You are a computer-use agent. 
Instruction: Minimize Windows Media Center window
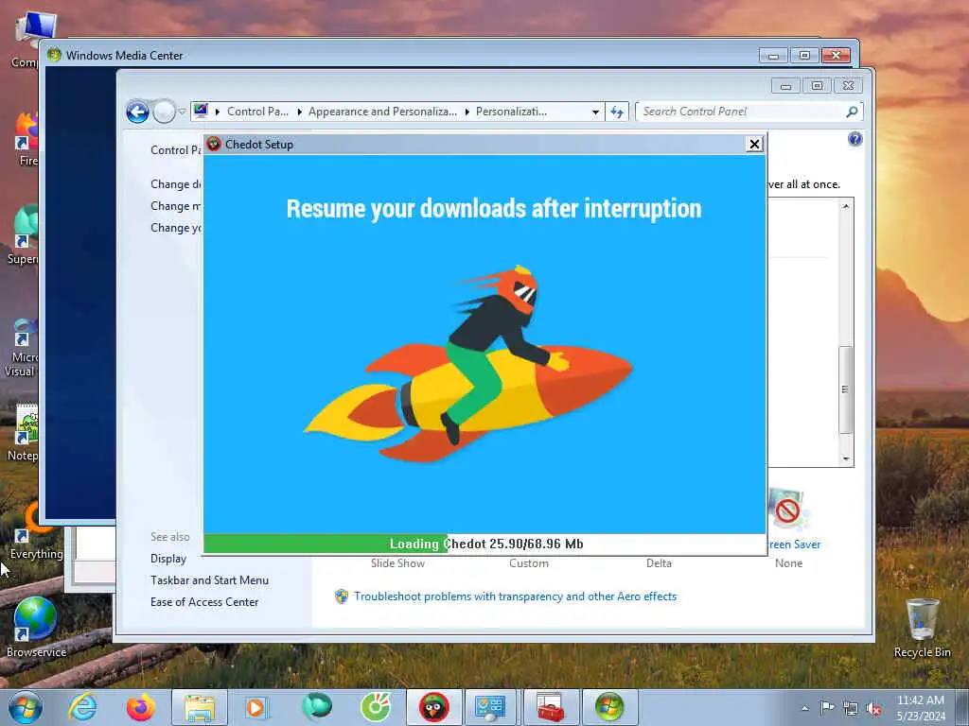[x=773, y=56]
